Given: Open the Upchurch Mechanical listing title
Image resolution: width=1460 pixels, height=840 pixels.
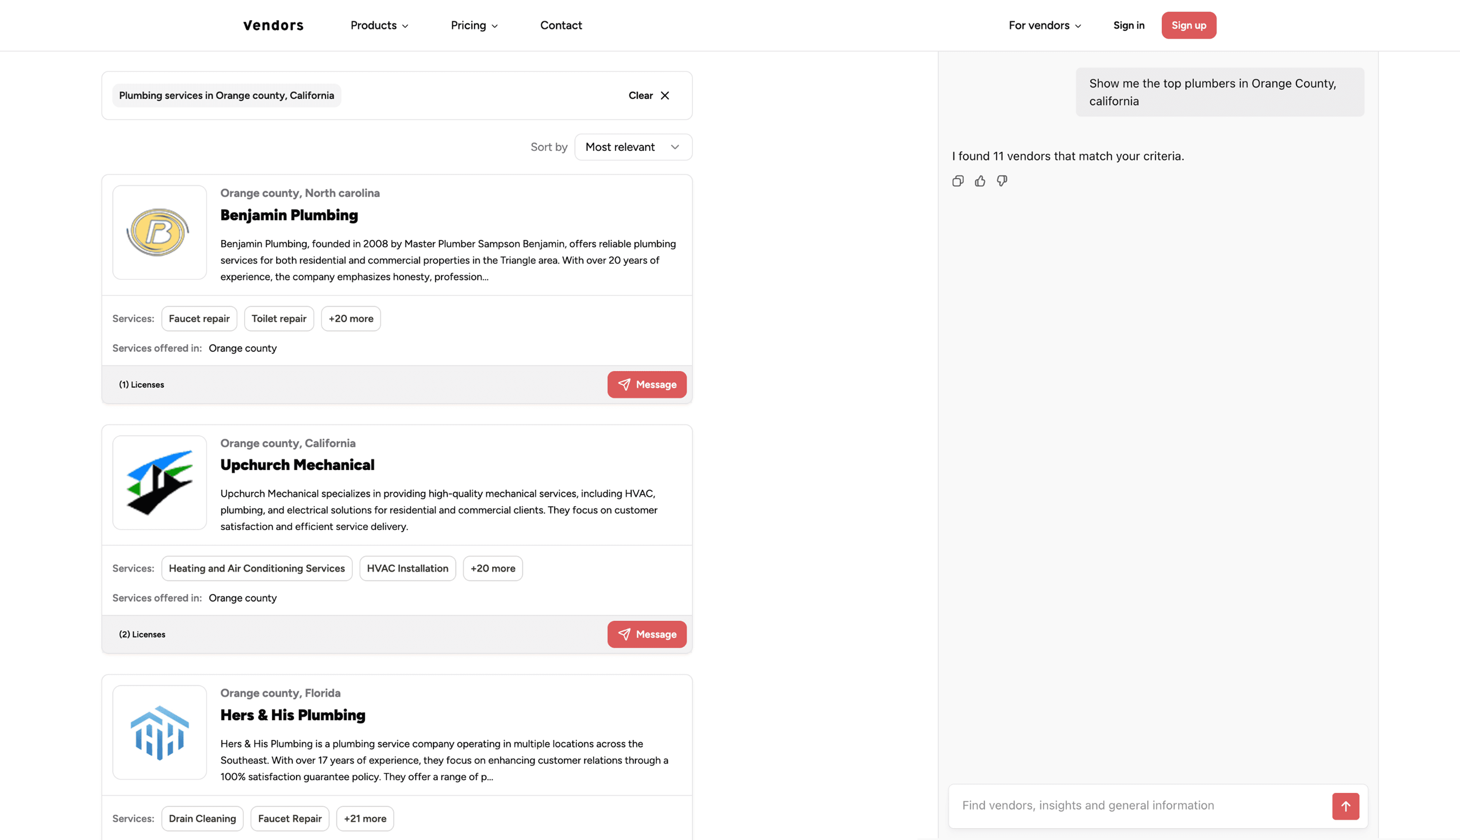Looking at the screenshot, I should (x=297, y=465).
